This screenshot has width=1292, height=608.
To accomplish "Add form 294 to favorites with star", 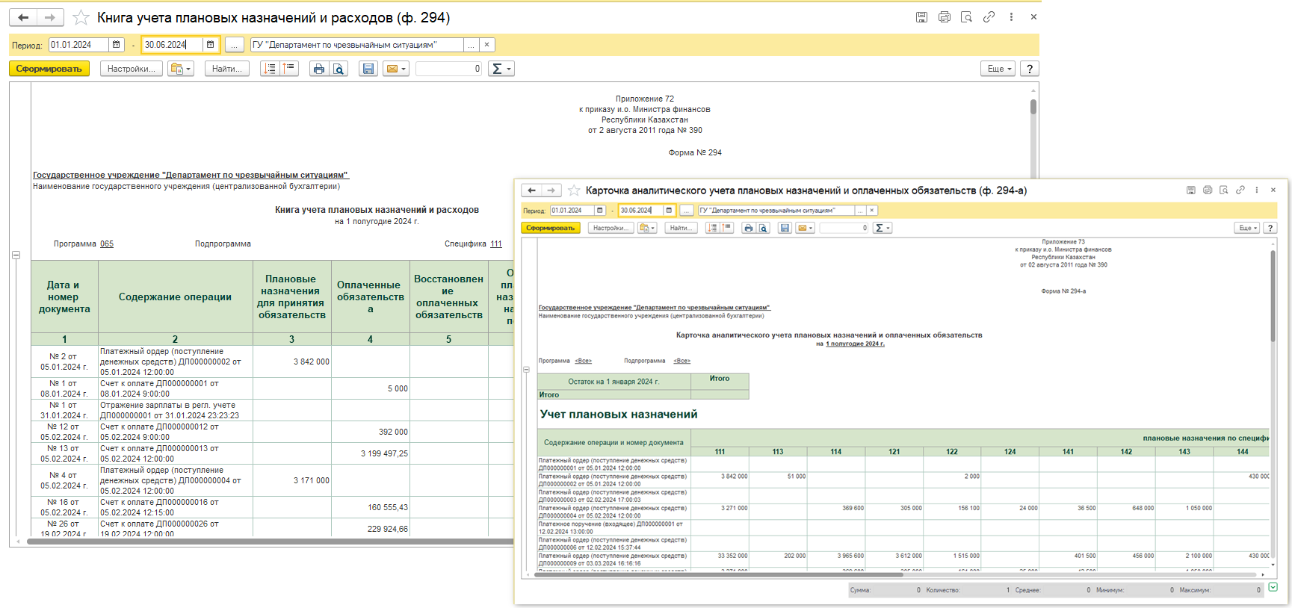I will coord(81,17).
